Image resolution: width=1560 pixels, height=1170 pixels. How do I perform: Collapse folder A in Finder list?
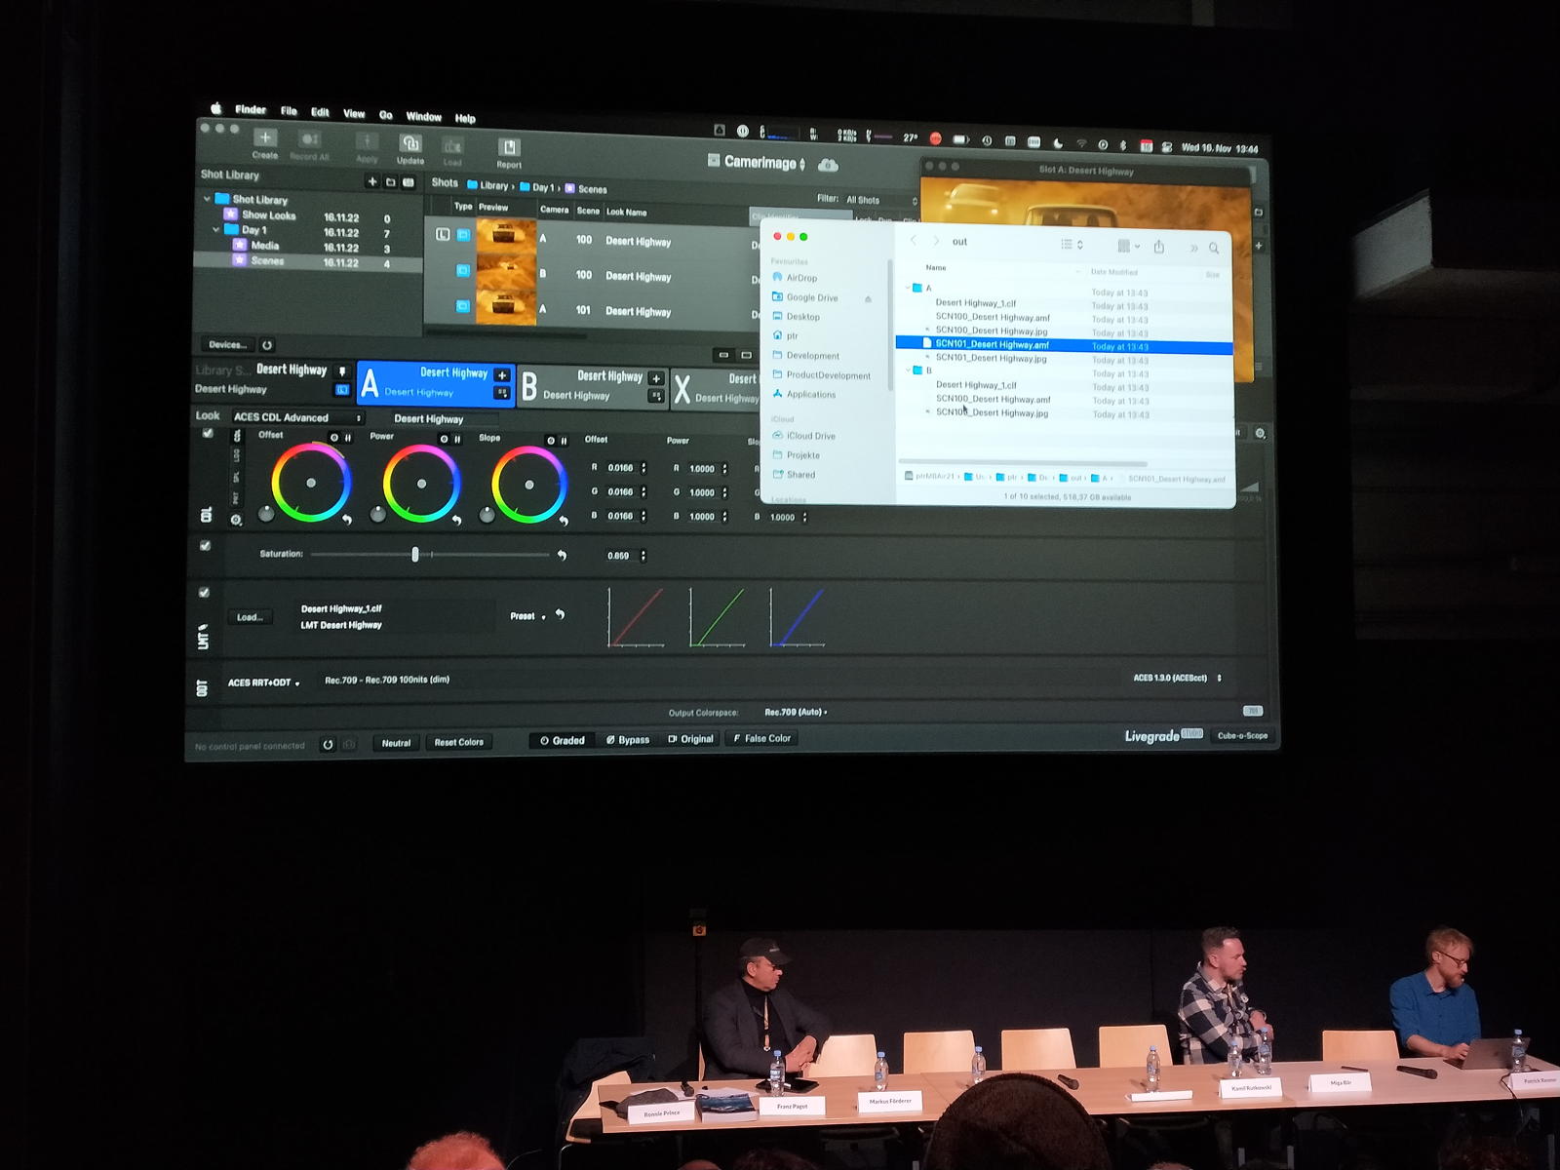(908, 288)
